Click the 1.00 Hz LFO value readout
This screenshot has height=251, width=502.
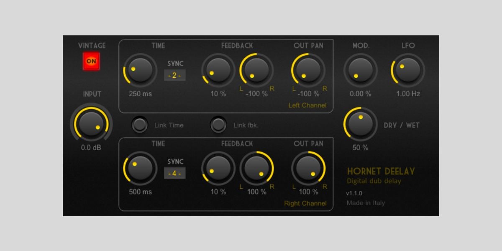click(408, 94)
